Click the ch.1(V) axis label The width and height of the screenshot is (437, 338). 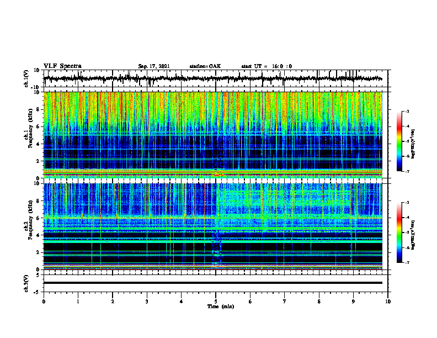click(x=26, y=78)
